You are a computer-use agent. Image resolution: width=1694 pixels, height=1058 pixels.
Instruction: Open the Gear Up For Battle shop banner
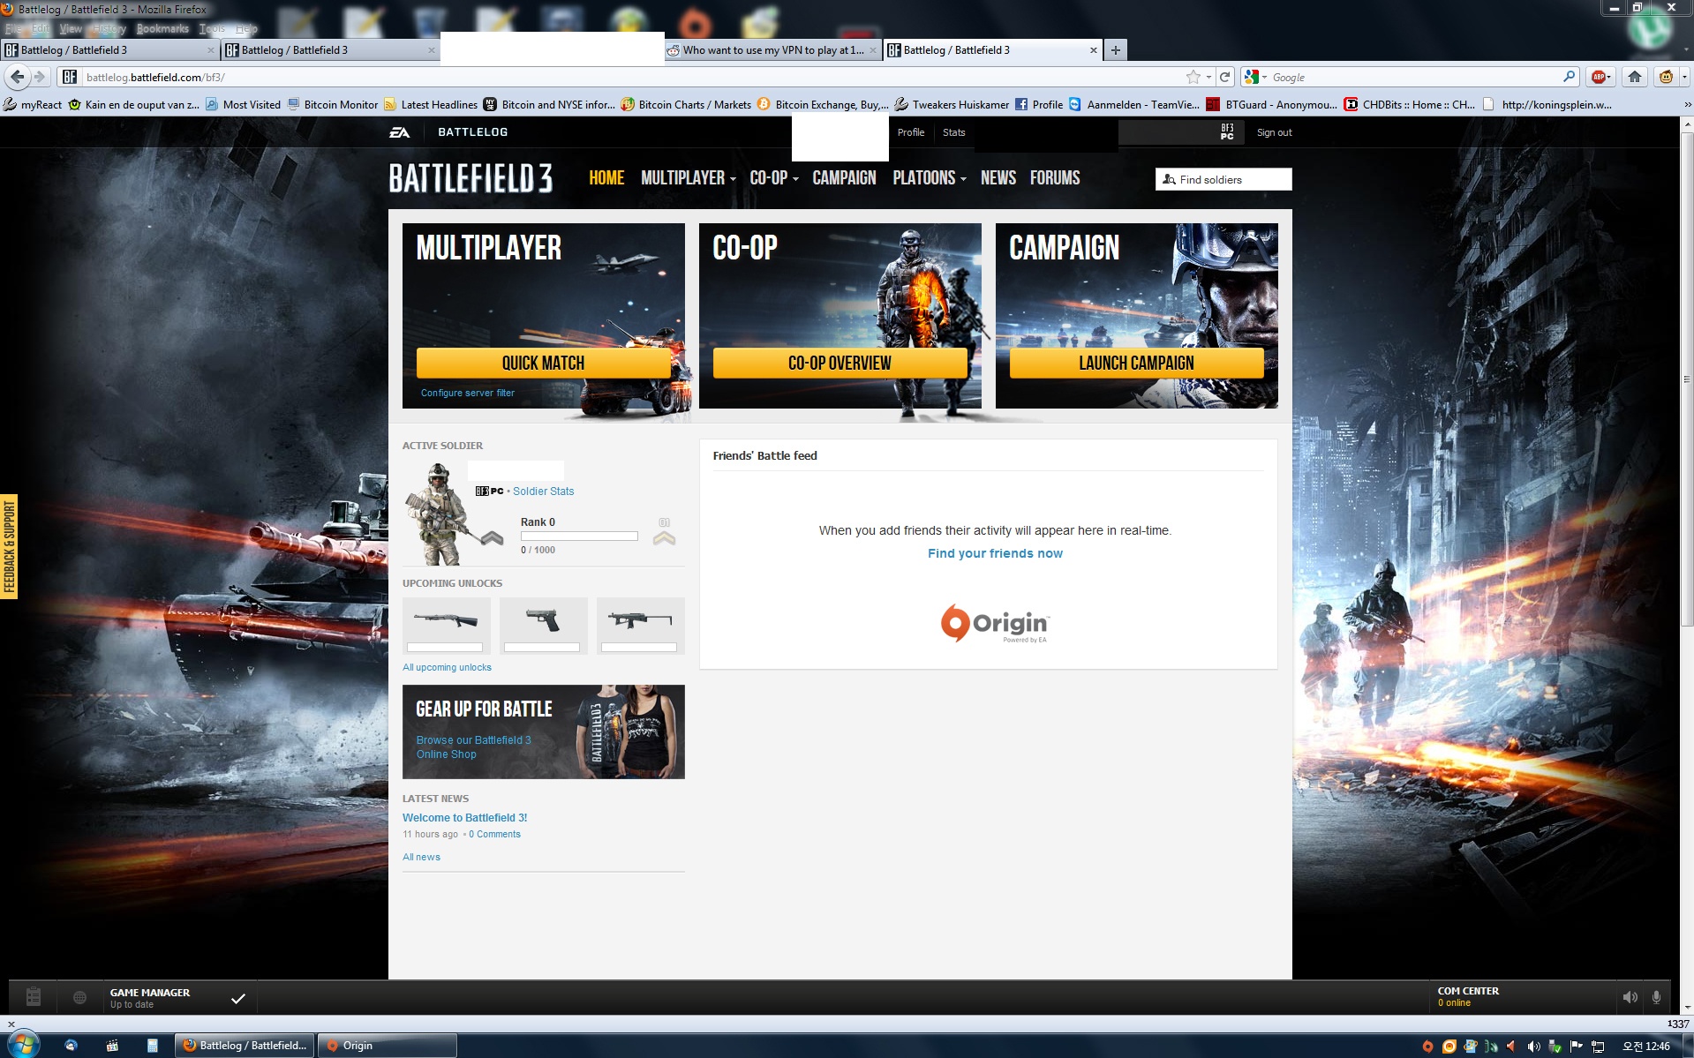pyautogui.click(x=544, y=732)
